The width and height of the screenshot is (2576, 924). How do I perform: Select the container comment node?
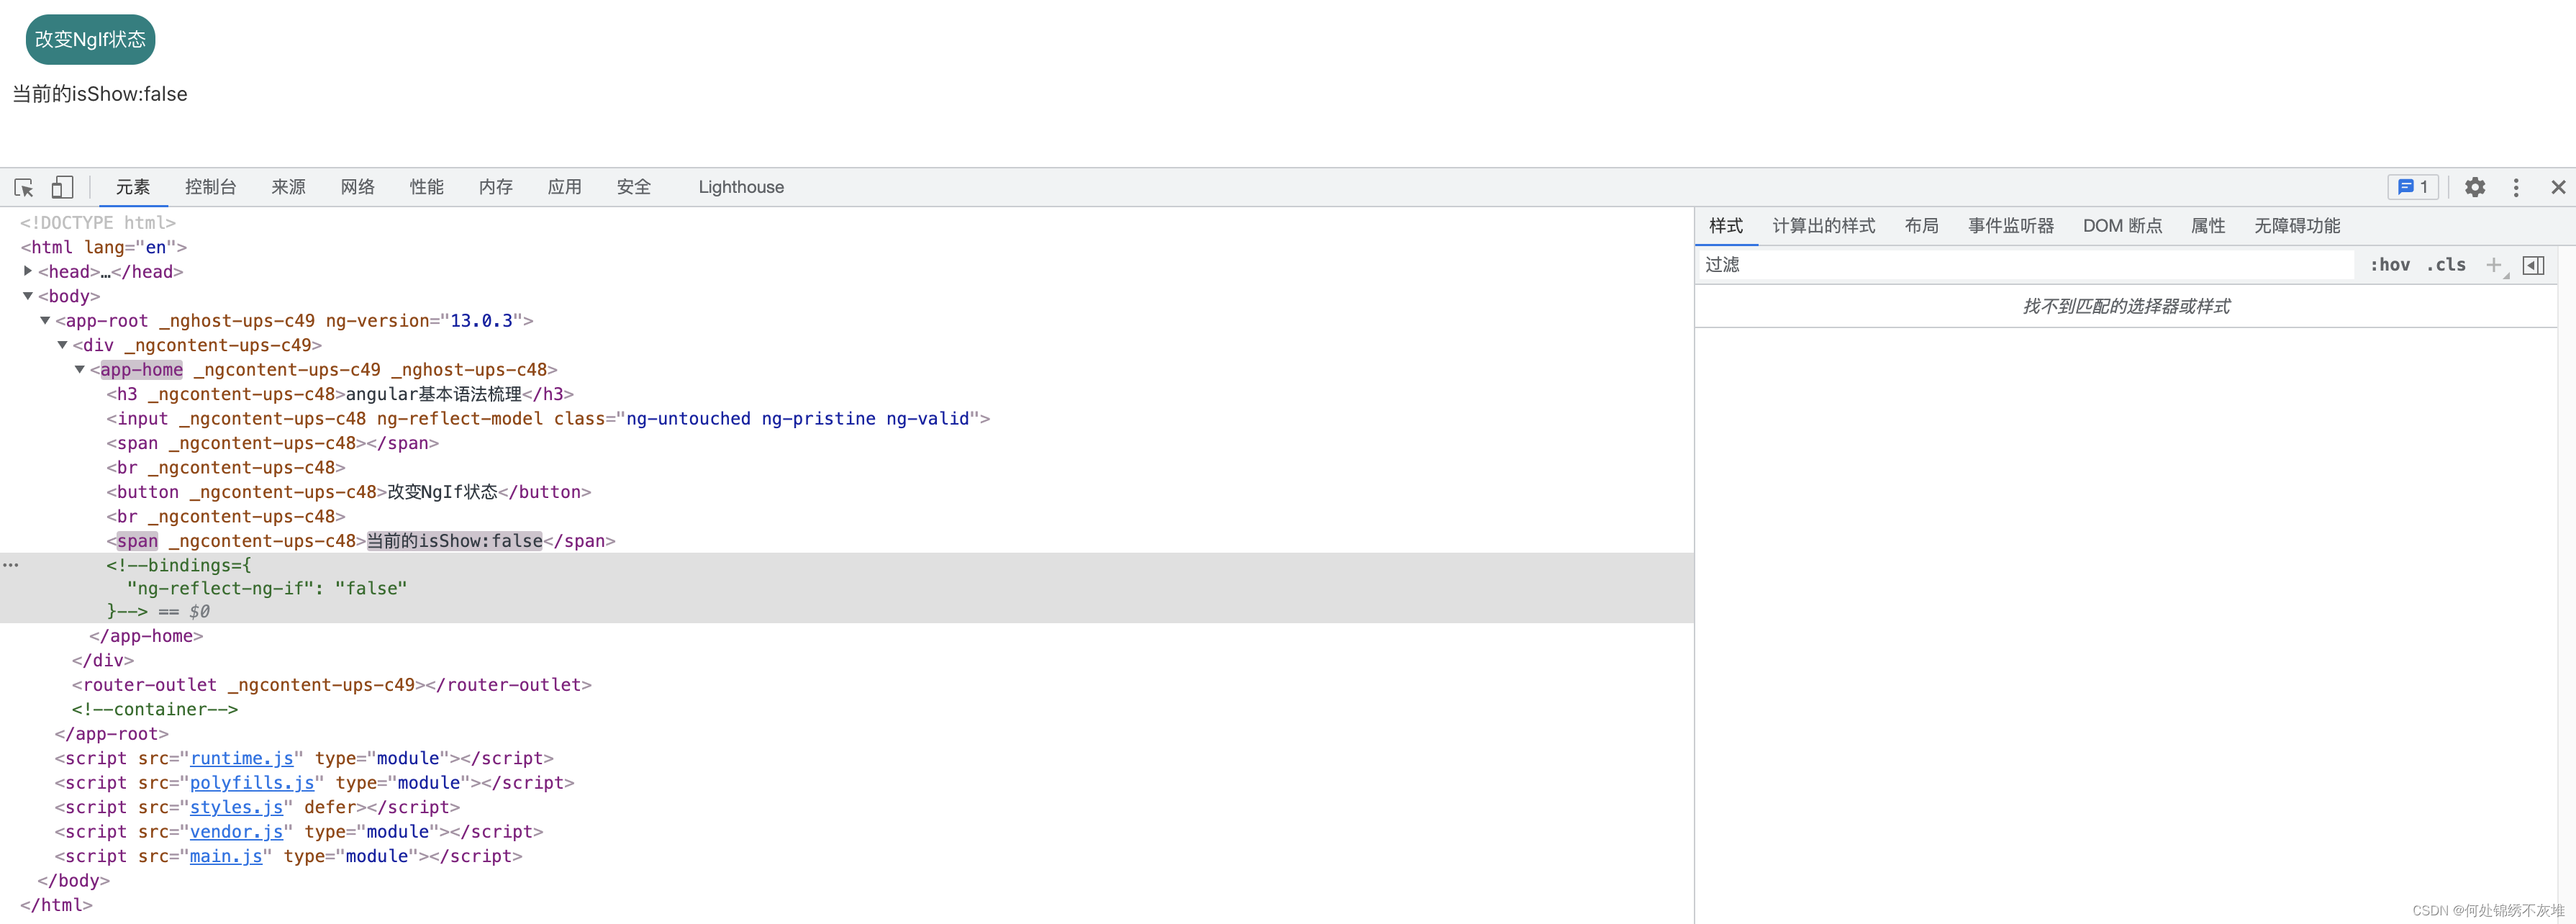155,709
